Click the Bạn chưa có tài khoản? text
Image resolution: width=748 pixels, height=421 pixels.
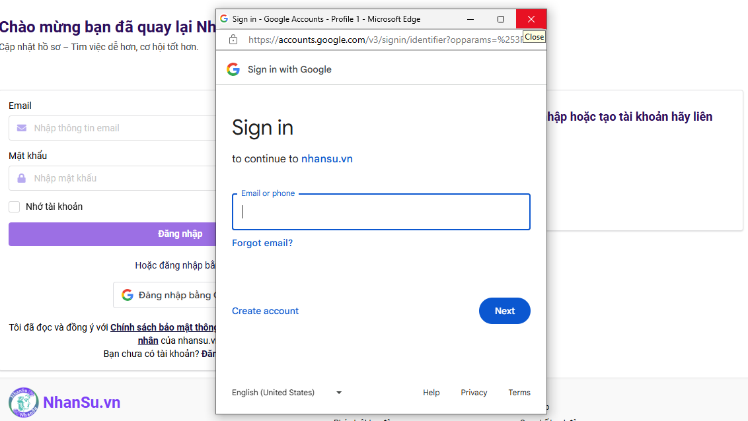(151, 354)
